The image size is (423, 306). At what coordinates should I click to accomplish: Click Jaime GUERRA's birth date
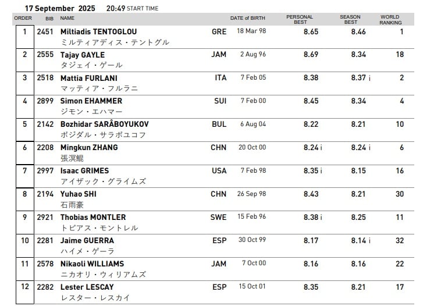point(252,240)
